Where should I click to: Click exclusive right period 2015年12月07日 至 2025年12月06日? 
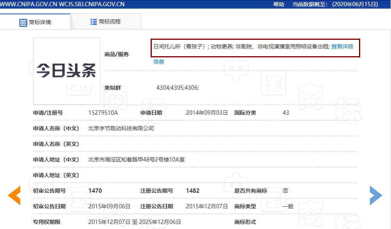tap(135, 222)
